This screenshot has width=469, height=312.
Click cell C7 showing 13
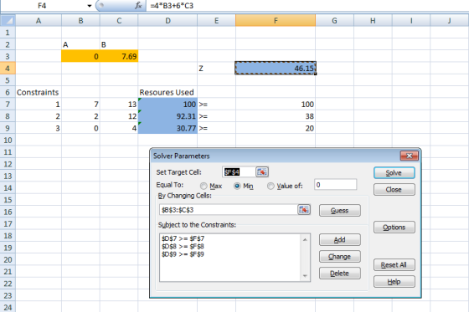pos(119,104)
